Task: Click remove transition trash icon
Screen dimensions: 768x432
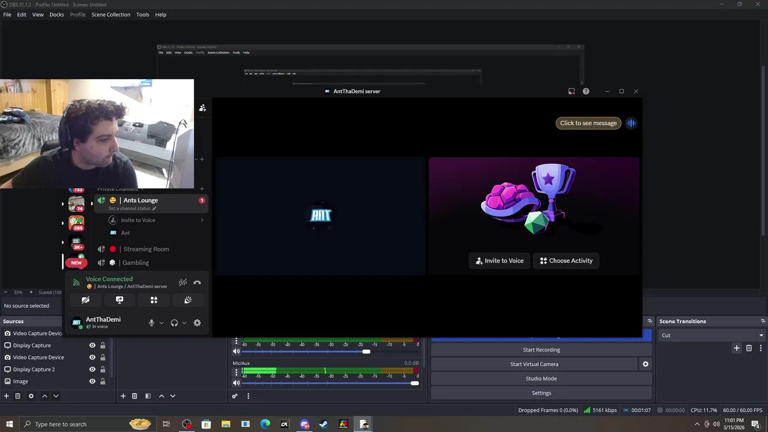Action: tap(749, 348)
